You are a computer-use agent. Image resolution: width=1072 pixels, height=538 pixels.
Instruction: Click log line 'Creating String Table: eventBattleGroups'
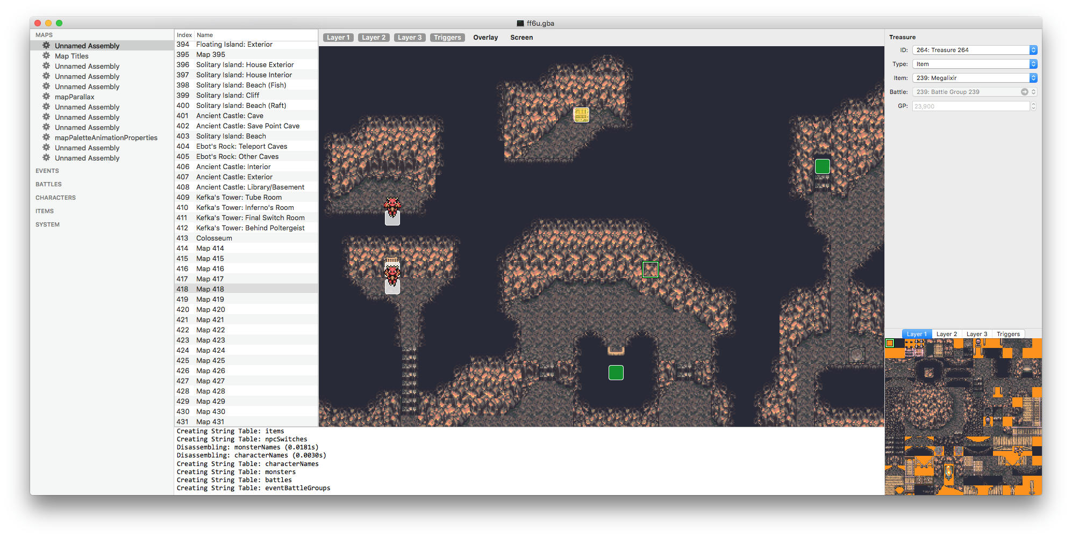[x=253, y=488]
